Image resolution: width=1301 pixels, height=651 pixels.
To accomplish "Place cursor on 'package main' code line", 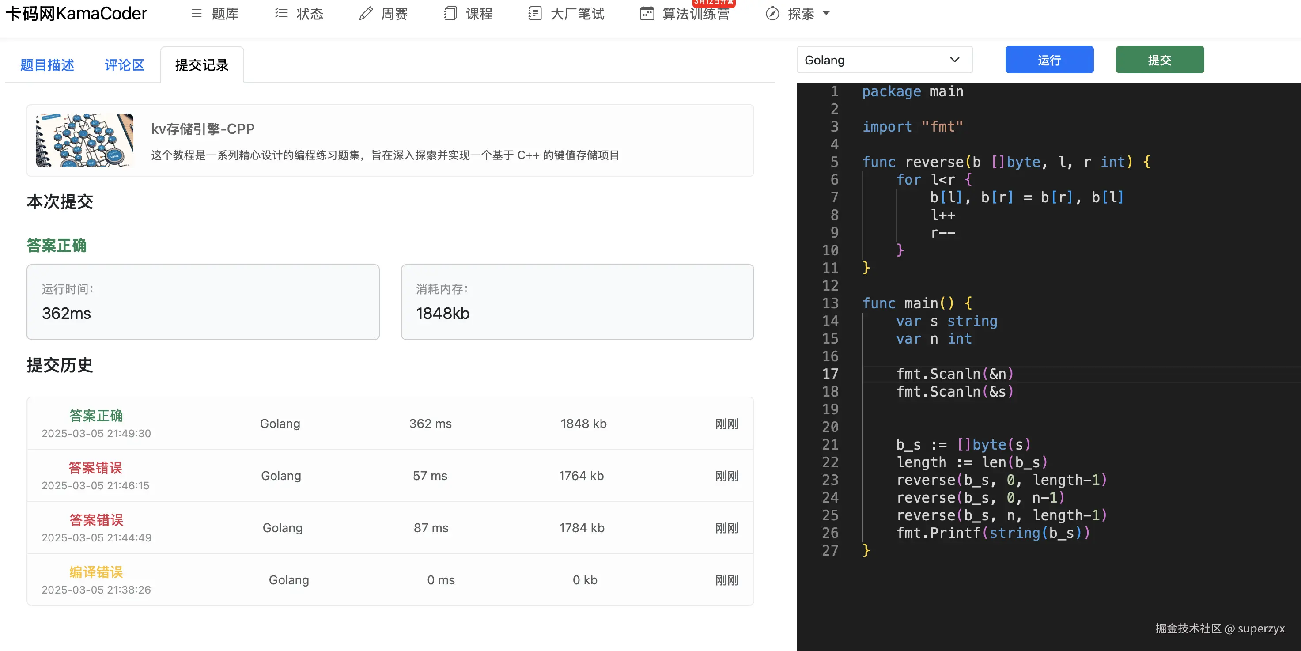I will tap(913, 91).
